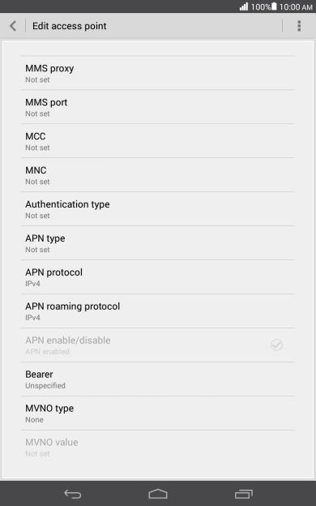
Task: Set the MNC value
Action: [158, 175]
